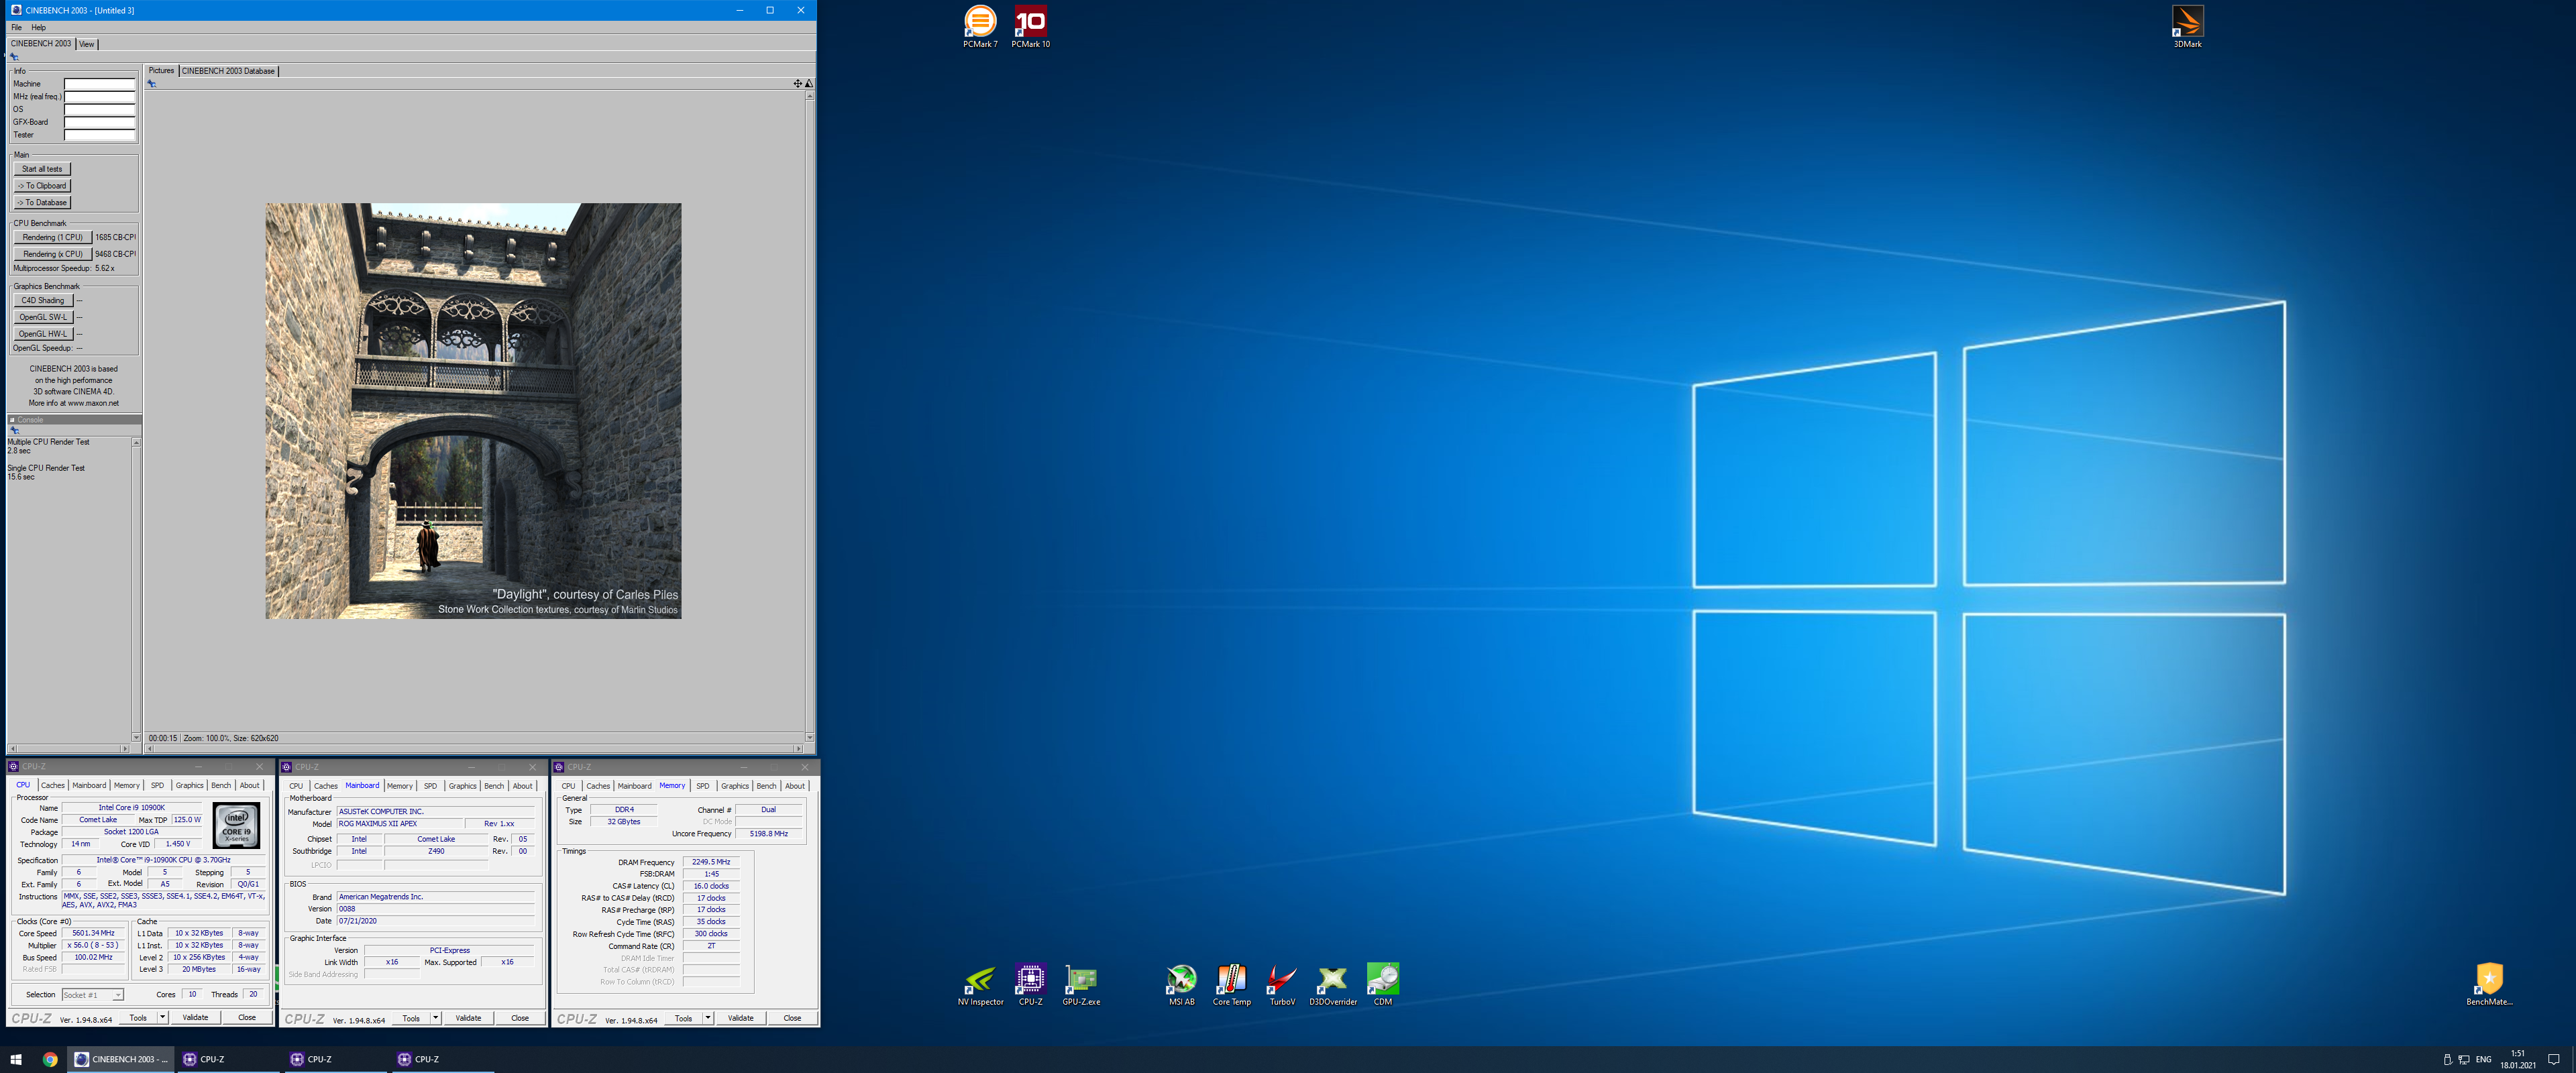Click the MHz (real freq.) input field

pyautogui.click(x=99, y=97)
